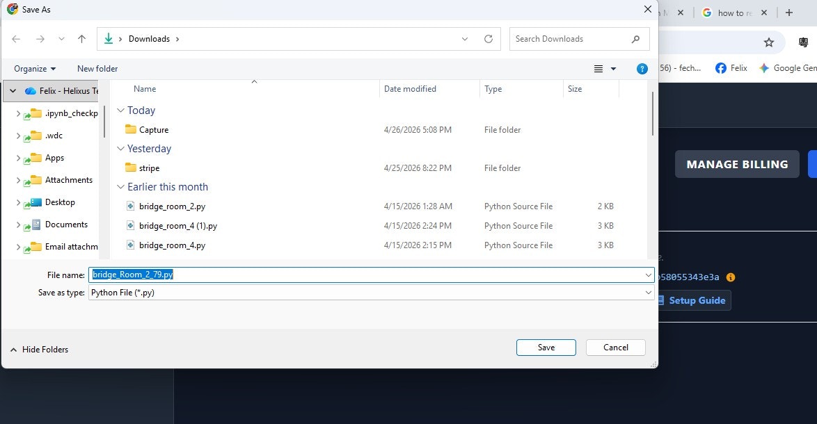The height and width of the screenshot is (424, 817).
Task: Click the file list vertical scrollbar
Action: tap(652, 114)
